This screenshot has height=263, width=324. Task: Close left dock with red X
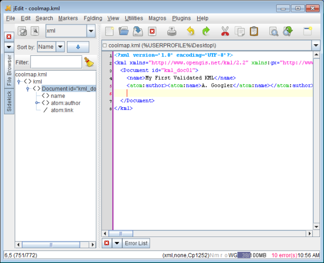[x=9, y=37]
